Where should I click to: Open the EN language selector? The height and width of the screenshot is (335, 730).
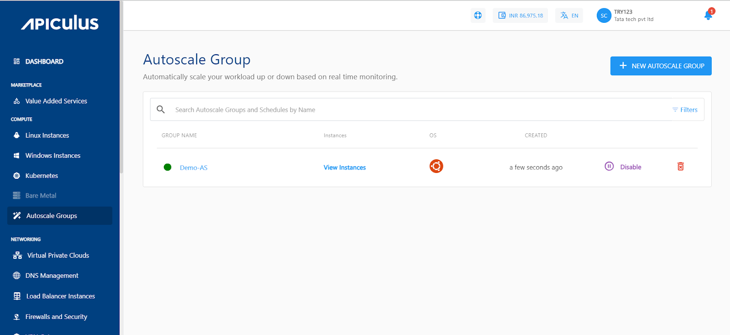point(569,16)
